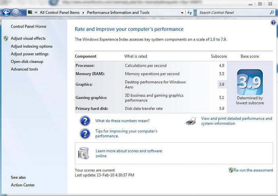The height and width of the screenshot is (196, 278).
Task: Click the 3.9 base score badge
Action: [x=250, y=82]
